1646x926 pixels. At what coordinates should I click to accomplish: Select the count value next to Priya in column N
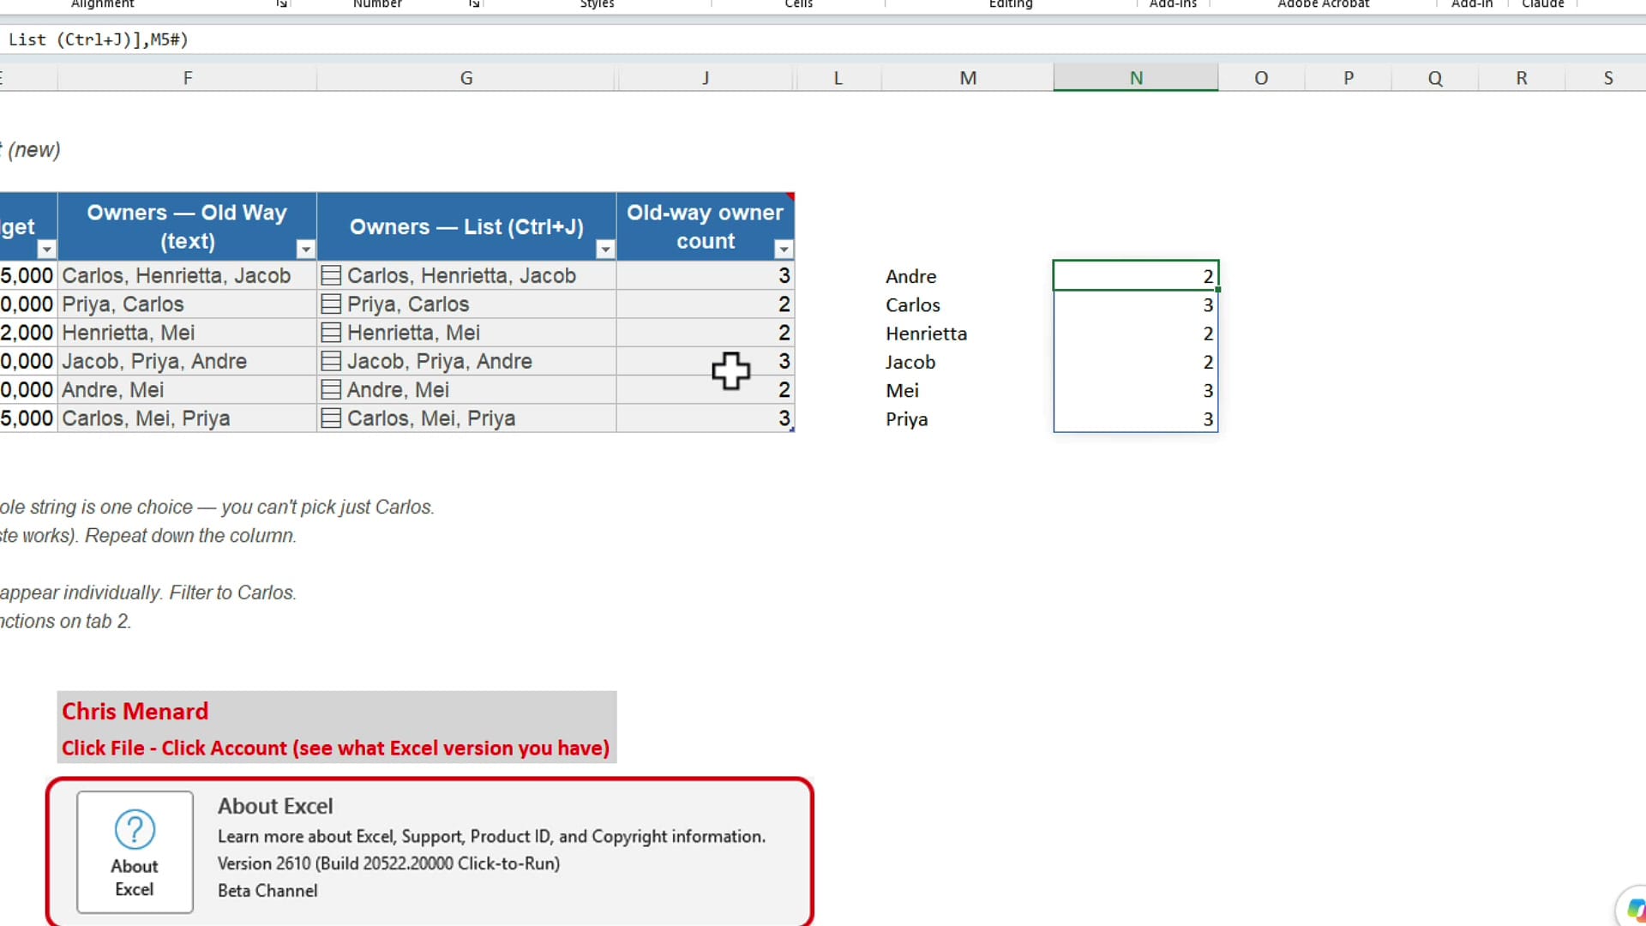click(x=1136, y=419)
